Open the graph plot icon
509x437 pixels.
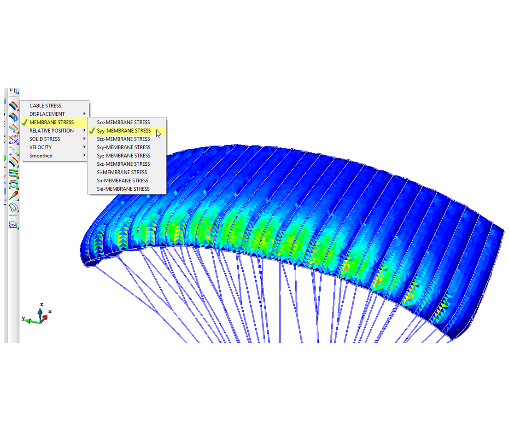[x=13, y=225]
